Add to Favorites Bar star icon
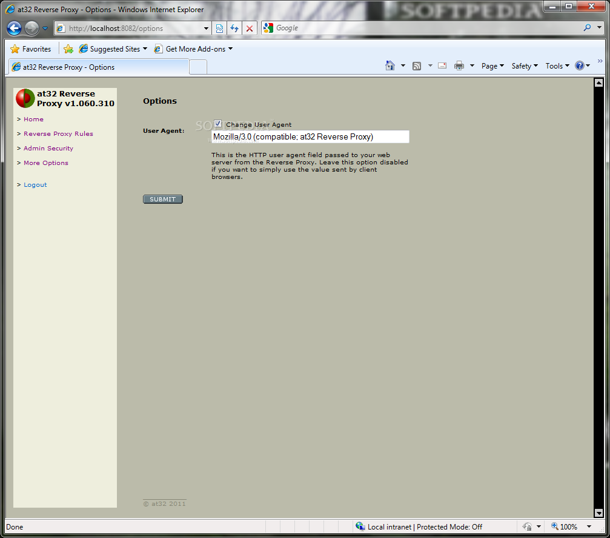Image resolution: width=610 pixels, height=538 pixels. (68, 49)
